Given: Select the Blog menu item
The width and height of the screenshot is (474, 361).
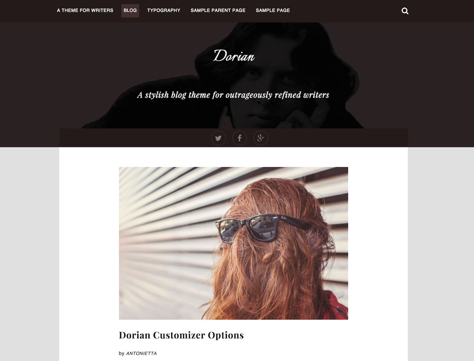Looking at the screenshot, I should point(130,10).
